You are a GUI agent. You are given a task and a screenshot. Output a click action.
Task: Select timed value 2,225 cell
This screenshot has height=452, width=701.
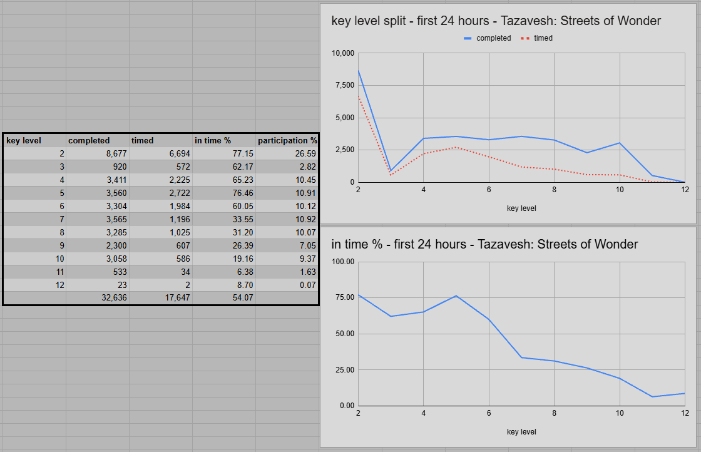pos(161,180)
